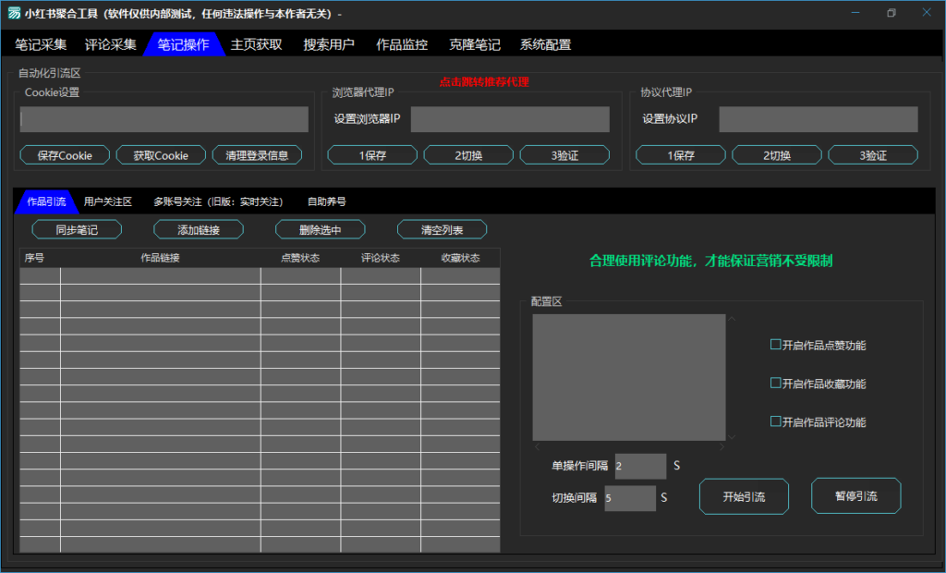
Task: Click 清空列表 button
Action: click(x=443, y=229)
